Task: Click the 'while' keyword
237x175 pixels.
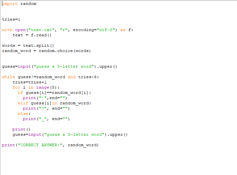Action: 8,77
